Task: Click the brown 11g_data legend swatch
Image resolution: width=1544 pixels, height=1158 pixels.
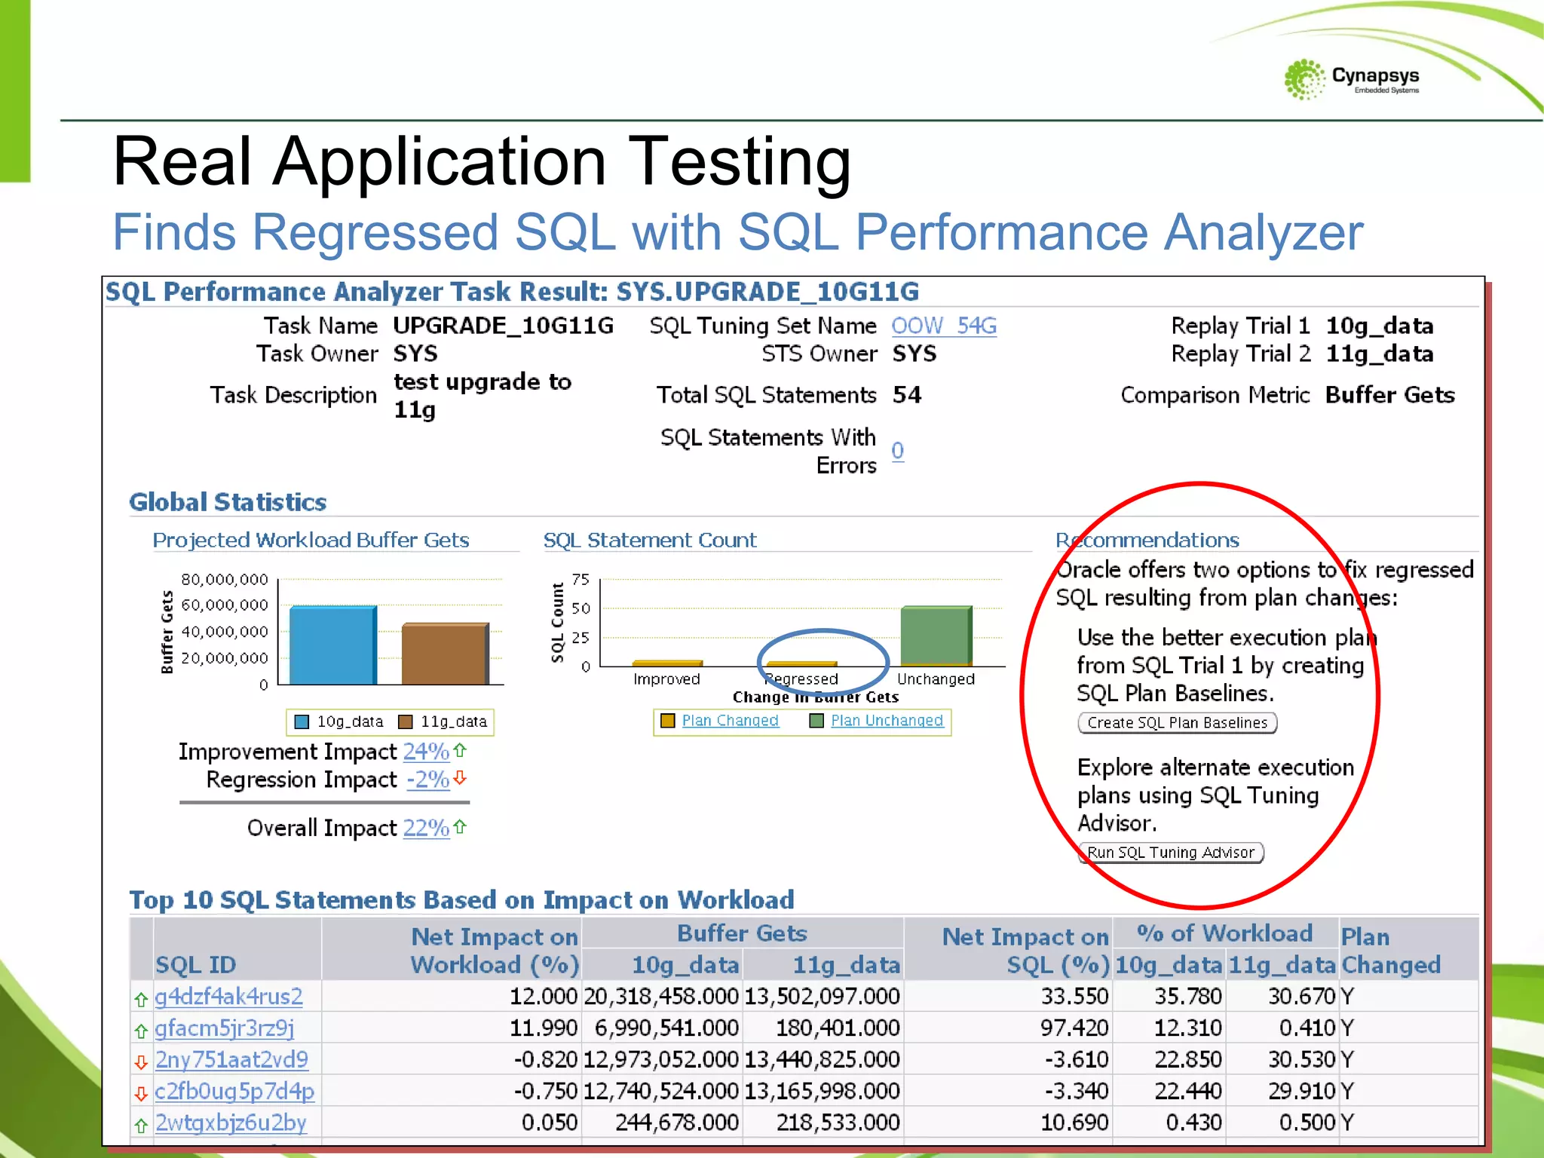Action: coord(406,722)
